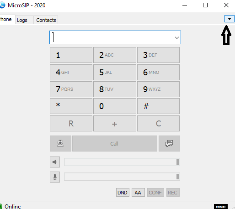Mute the speaker volume icon
The width and height of the screenshot is (235, 209).
click(55, 162)
